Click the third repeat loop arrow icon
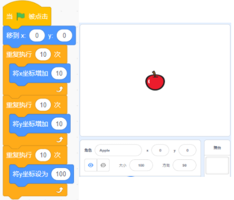 60,190
